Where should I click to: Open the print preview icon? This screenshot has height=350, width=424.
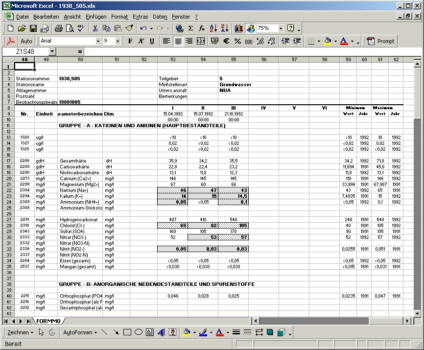(x=70, y=28)
